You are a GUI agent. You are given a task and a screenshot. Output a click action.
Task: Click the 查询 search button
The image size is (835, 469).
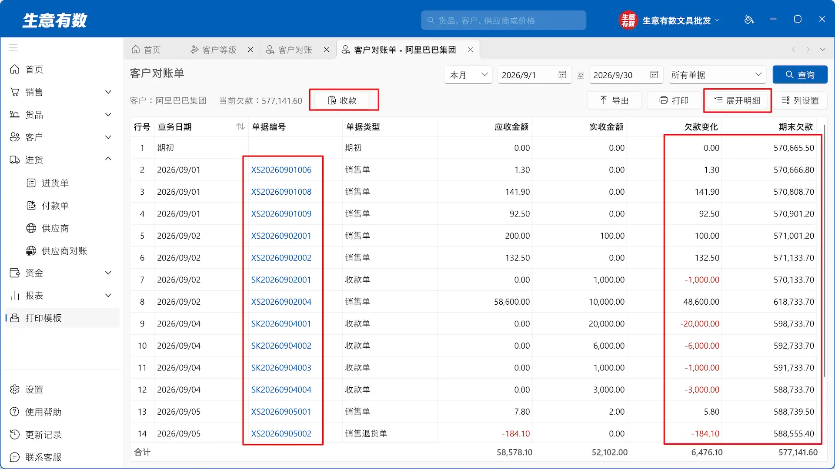pyautogui.click(x=800, y=75)
